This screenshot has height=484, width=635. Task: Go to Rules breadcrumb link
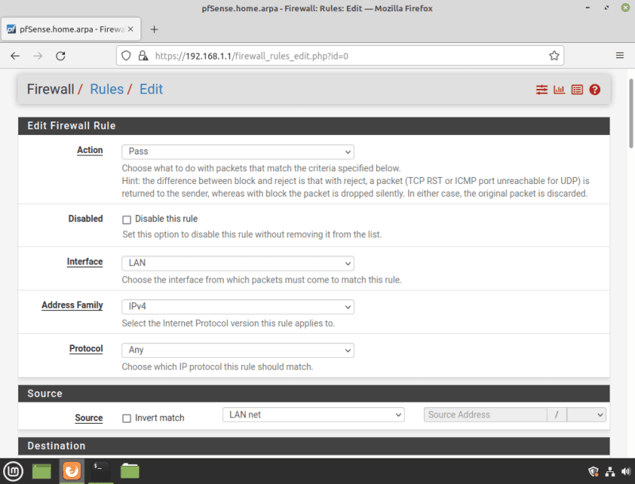106,89
